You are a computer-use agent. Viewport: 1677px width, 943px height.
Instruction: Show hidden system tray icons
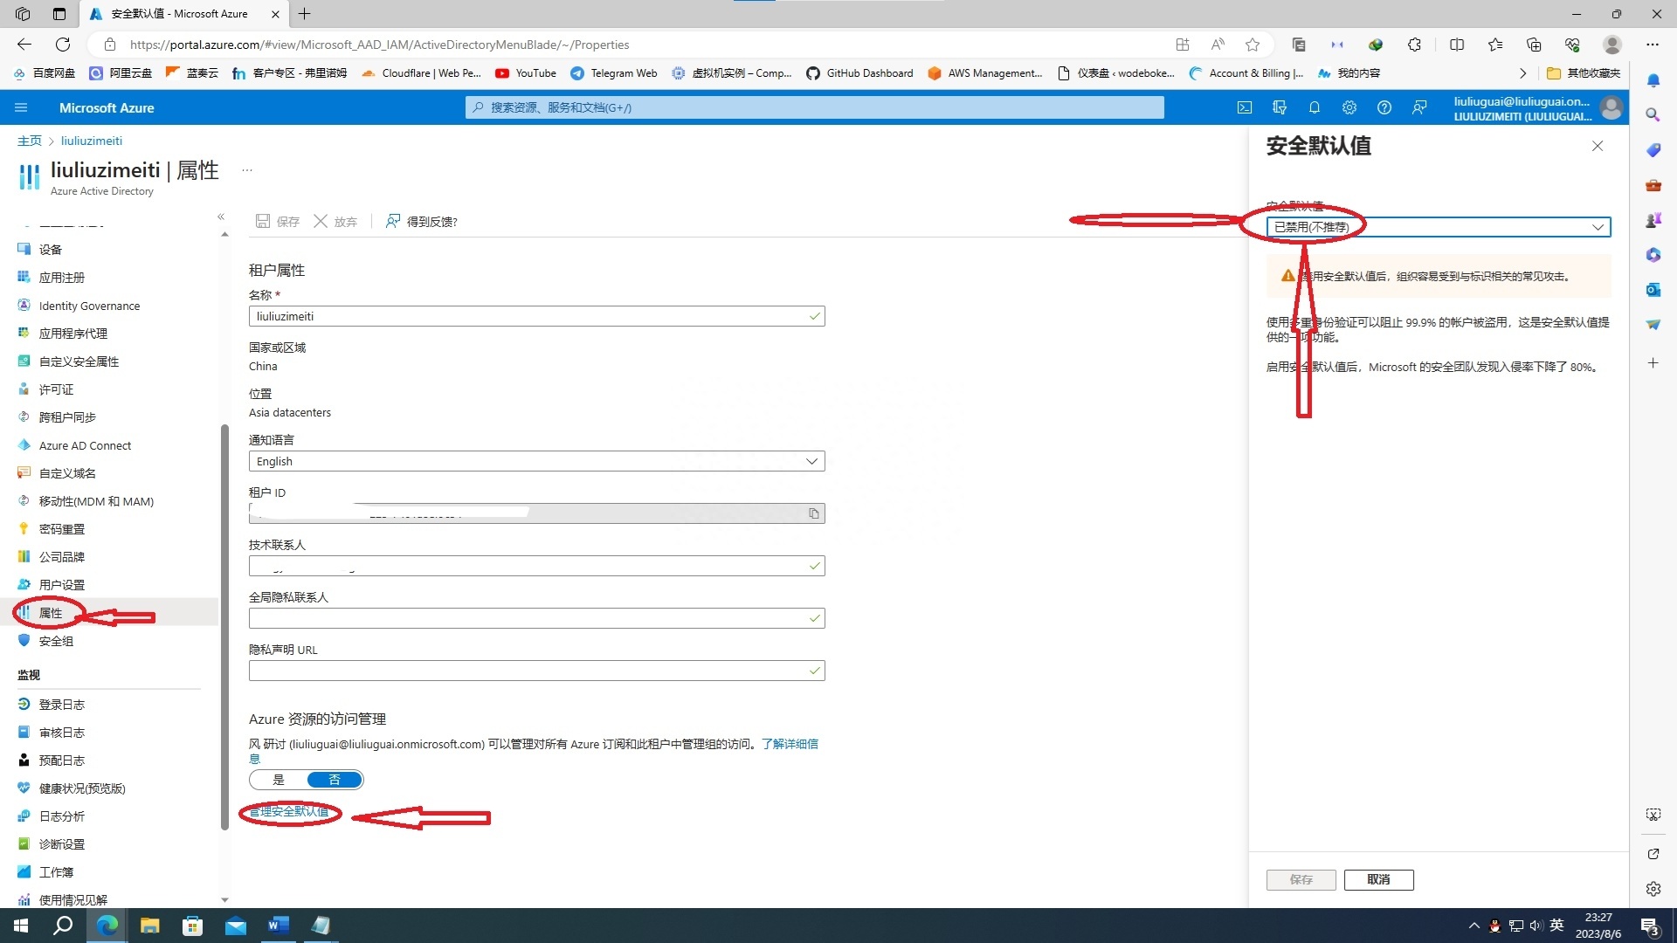tap(1473, 926)
